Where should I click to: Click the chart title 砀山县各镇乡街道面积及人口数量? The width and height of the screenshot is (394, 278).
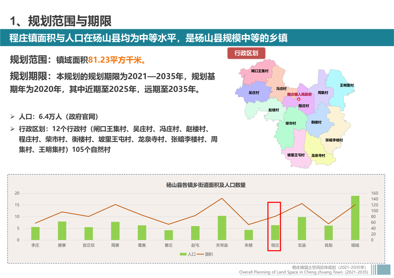(206, 185)
